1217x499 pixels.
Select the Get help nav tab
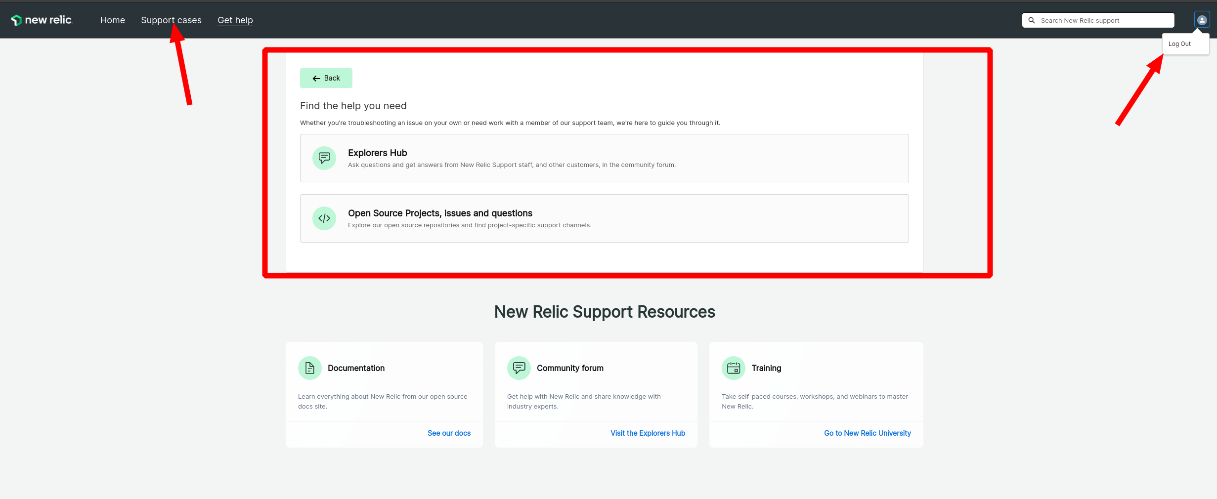coord(235,20)
